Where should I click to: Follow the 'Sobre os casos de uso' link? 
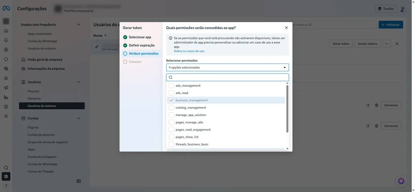coord(189,51)
